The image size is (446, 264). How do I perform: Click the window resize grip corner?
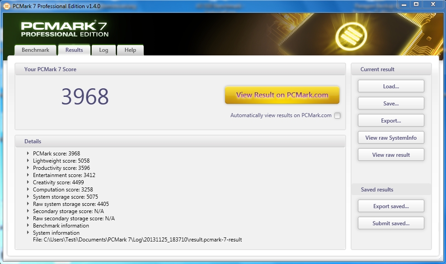click(x=441, y=258)
